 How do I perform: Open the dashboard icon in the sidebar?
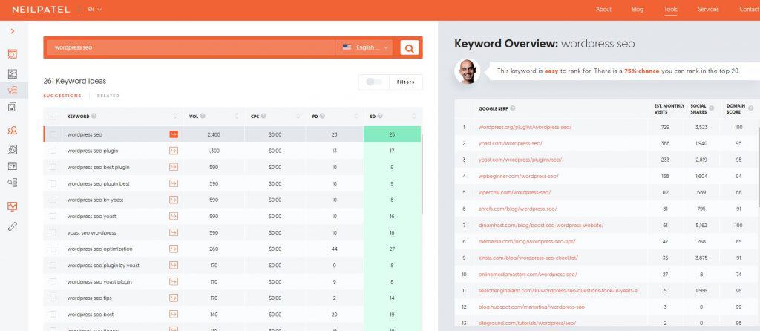(13, 53)
